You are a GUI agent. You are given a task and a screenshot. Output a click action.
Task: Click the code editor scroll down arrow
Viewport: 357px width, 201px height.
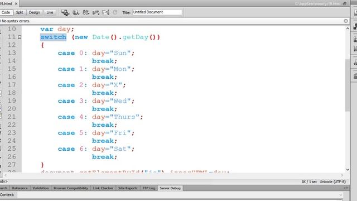pyautogui.click(x=348, y=170)
